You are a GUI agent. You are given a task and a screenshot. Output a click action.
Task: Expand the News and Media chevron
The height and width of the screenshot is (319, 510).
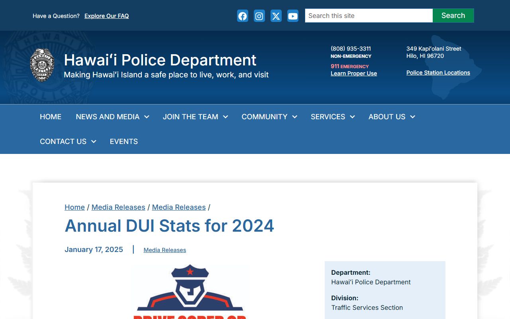[x=147, y=117]
